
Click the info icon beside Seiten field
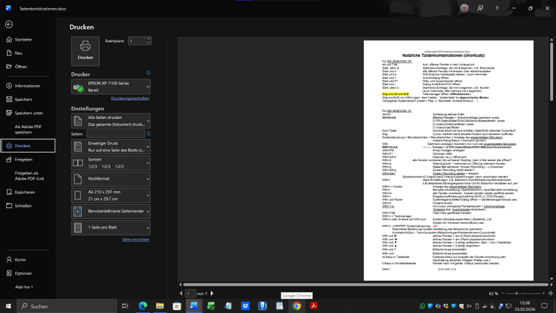point(148,134)
